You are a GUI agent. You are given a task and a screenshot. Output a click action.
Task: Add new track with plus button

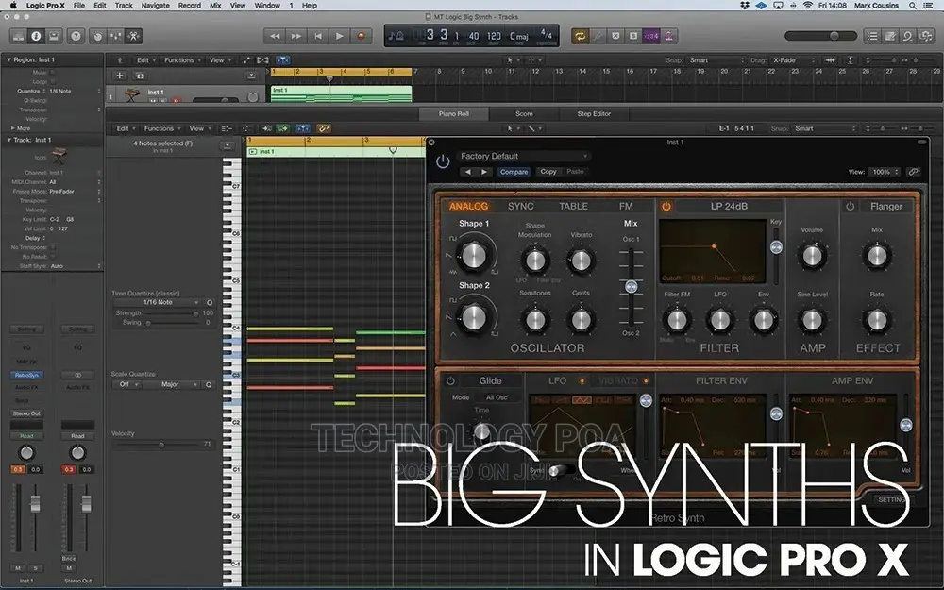pos(119,76)
